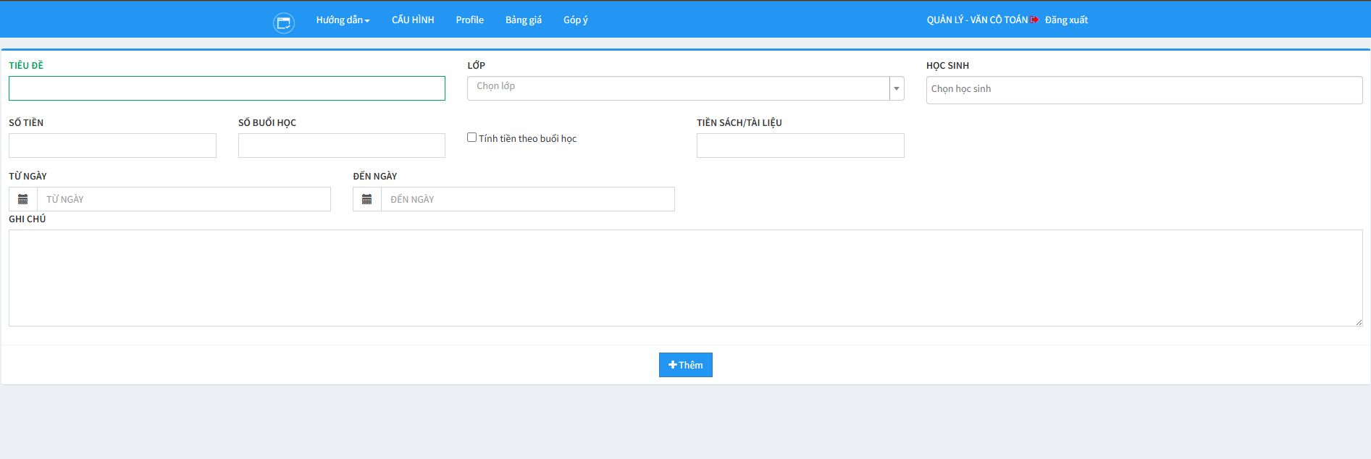Open the Chọn học sinh selector

[x=1144, y=90]
